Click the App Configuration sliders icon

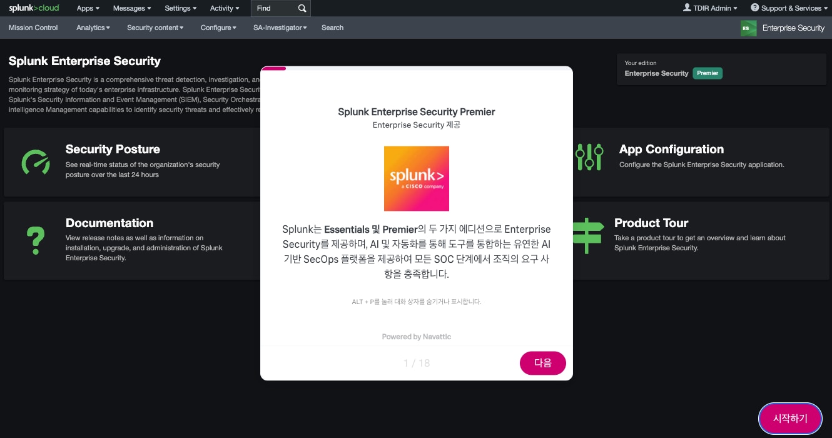pyautogui.click(x=589, y=157)
